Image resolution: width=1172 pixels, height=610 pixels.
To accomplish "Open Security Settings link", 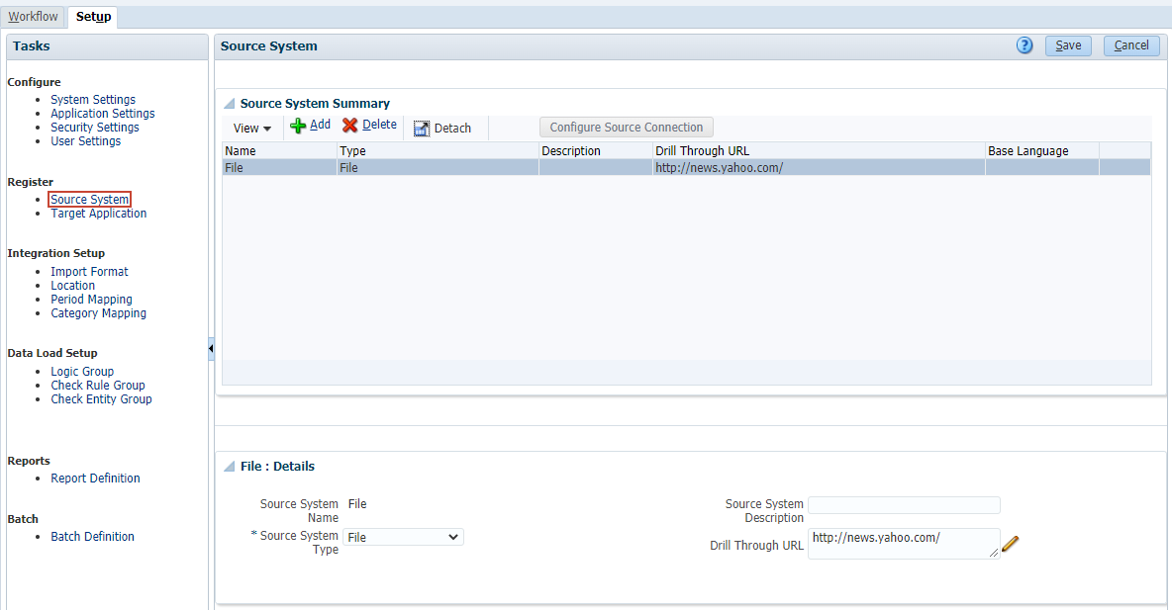I will (95, 127).
